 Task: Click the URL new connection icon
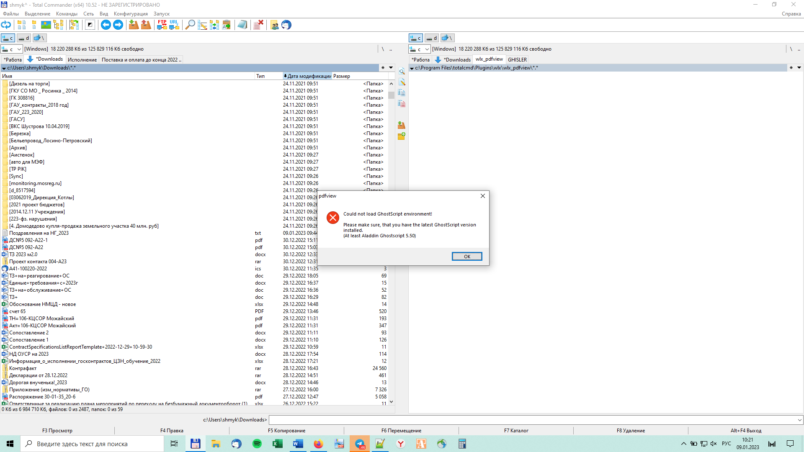point(174,25)
